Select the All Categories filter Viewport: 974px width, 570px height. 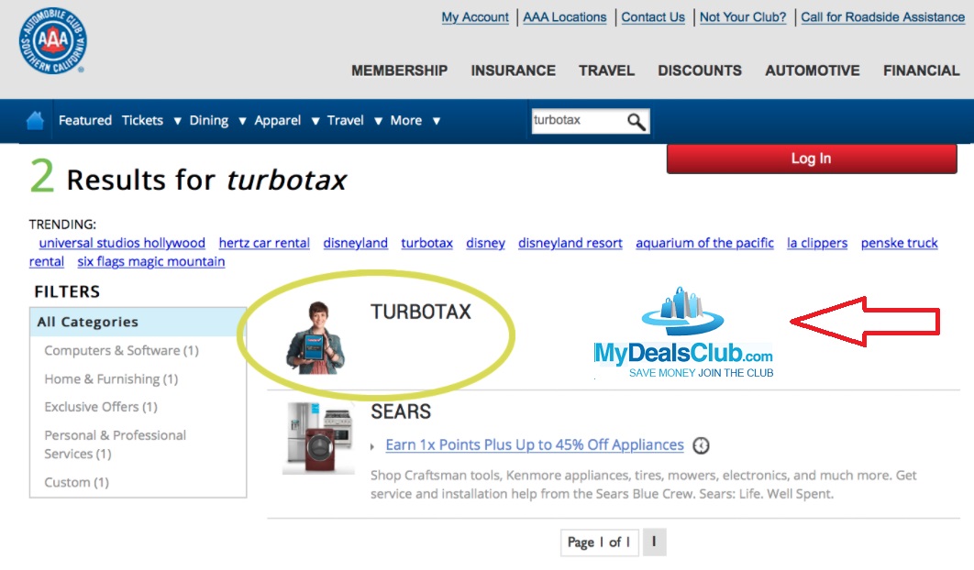(138, 322)
